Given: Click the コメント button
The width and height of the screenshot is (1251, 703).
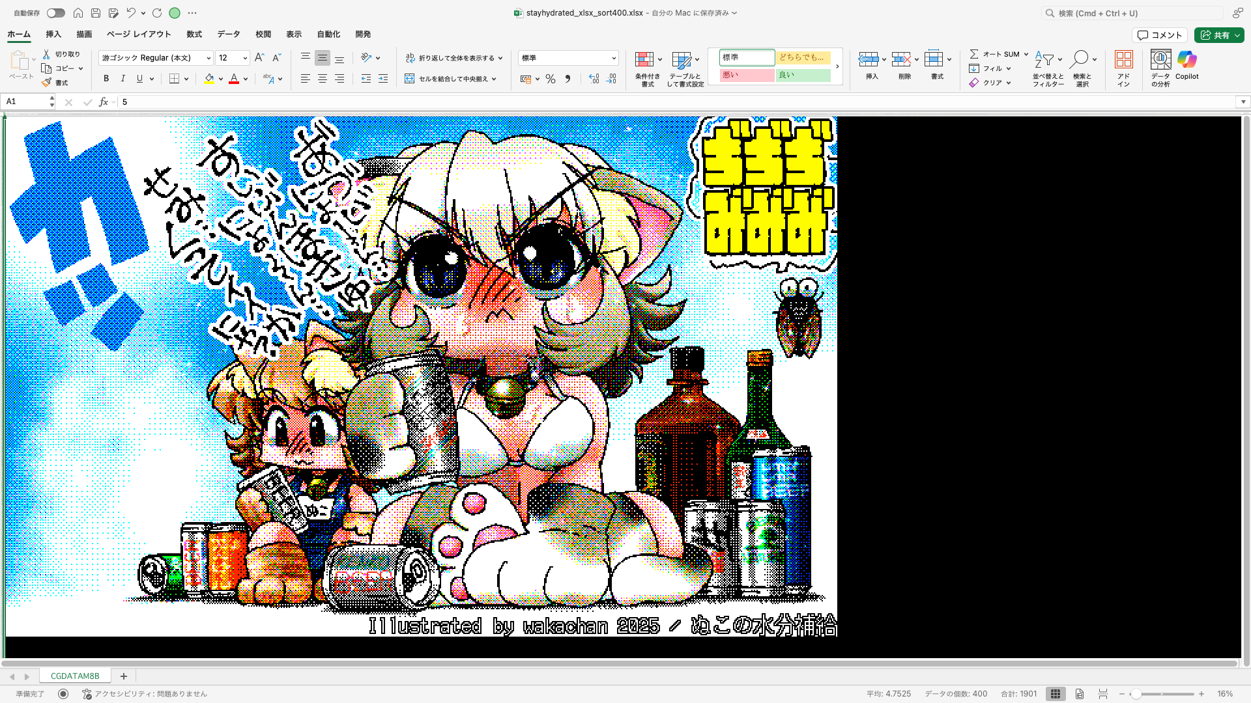Looking at the screenshot, I should pyautogui.click(x=1159, y=35).
